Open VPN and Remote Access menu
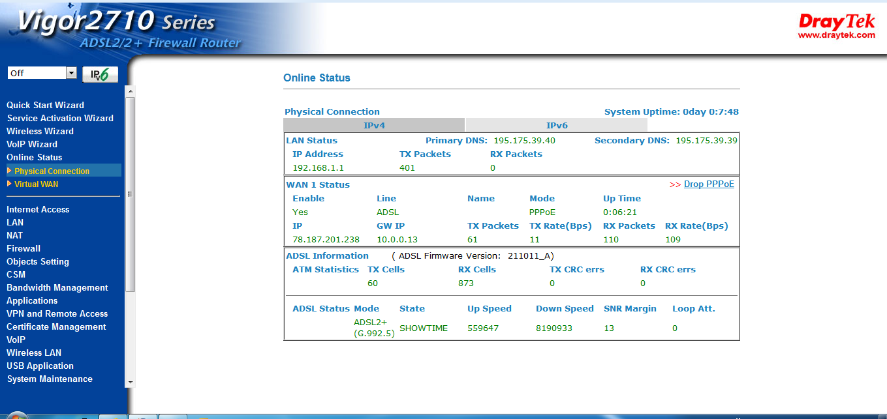The height and width of the screenshot is (419, 887). pyautogui.click(x=57, y=313)
